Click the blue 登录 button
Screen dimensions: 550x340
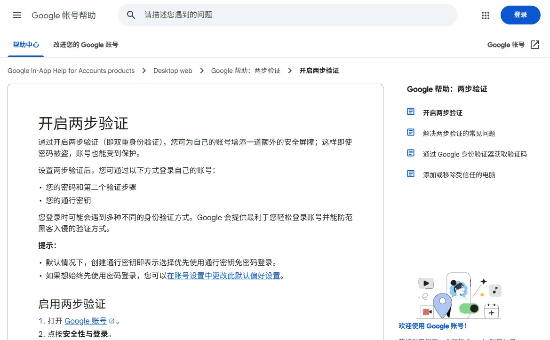520,15
